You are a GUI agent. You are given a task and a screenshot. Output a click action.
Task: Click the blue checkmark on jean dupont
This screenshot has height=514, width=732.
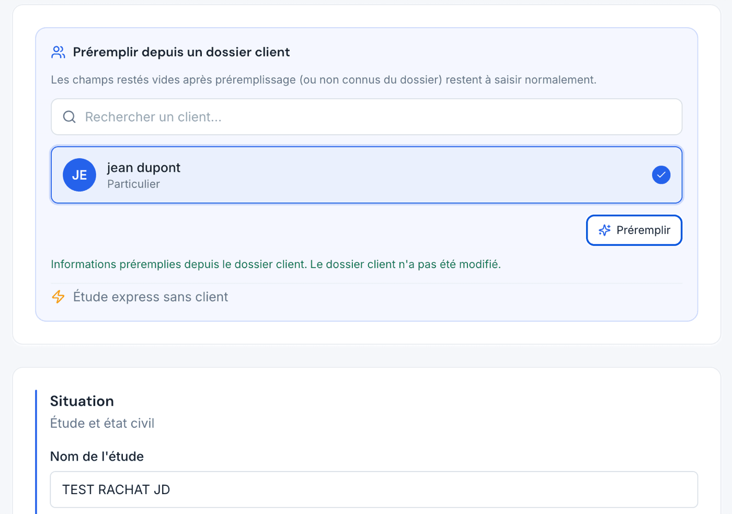click(661, 175)
